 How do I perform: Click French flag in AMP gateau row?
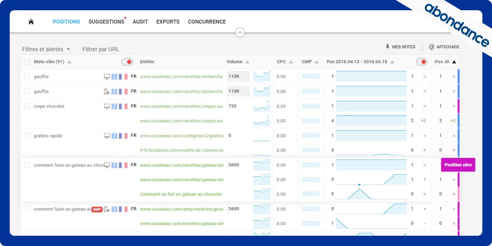point(123,209)
